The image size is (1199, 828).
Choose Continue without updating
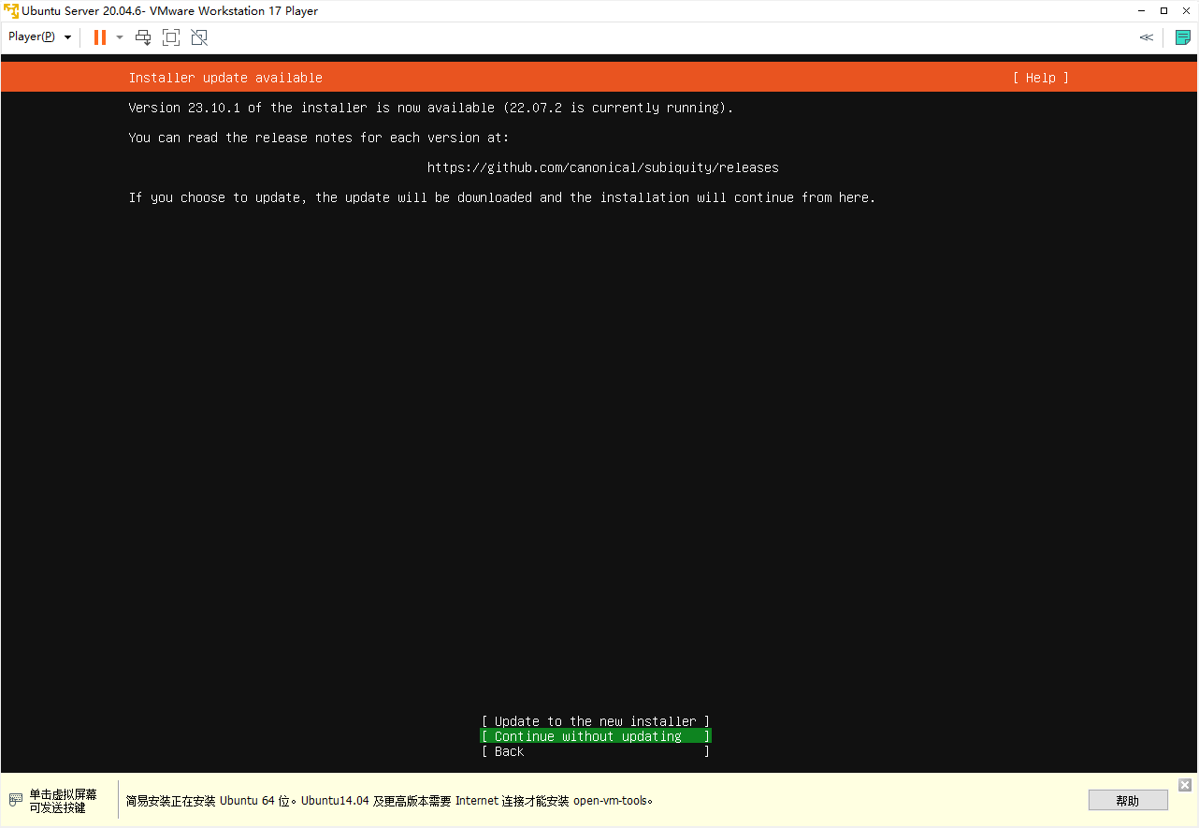(596, 736)
